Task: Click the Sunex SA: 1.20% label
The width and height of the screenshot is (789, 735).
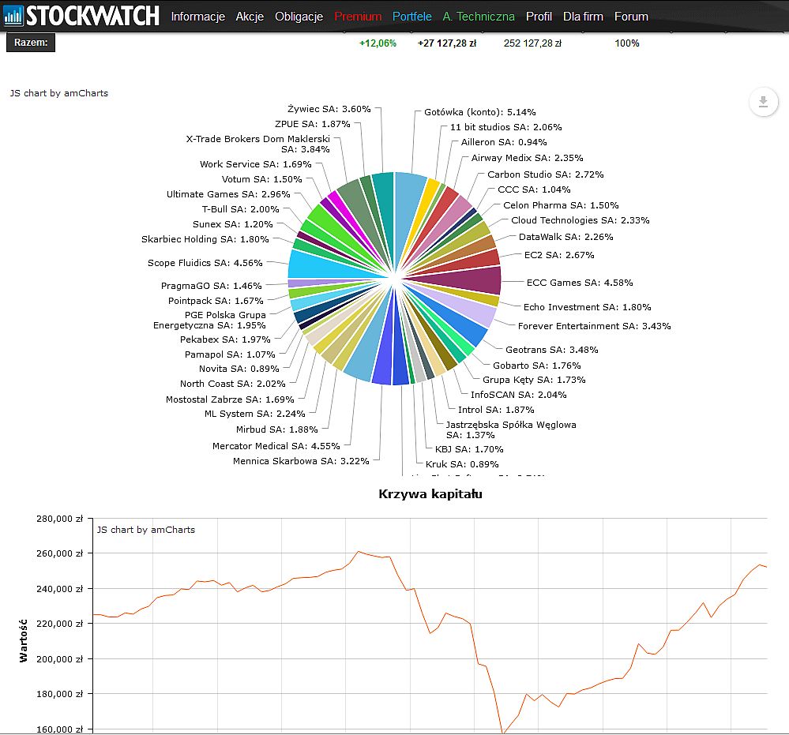Action: click(x=232, y=224)
